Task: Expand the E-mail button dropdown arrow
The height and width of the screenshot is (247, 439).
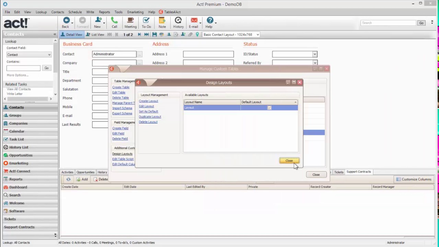Action: point(200,23)
